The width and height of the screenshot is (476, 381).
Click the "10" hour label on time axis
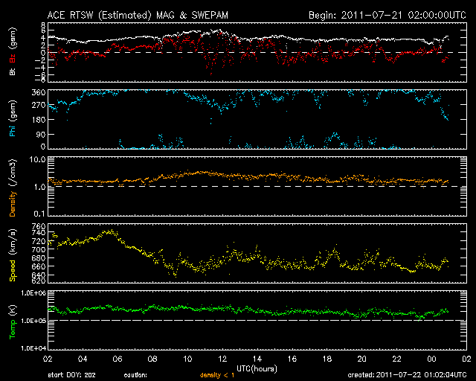[187, 359]
